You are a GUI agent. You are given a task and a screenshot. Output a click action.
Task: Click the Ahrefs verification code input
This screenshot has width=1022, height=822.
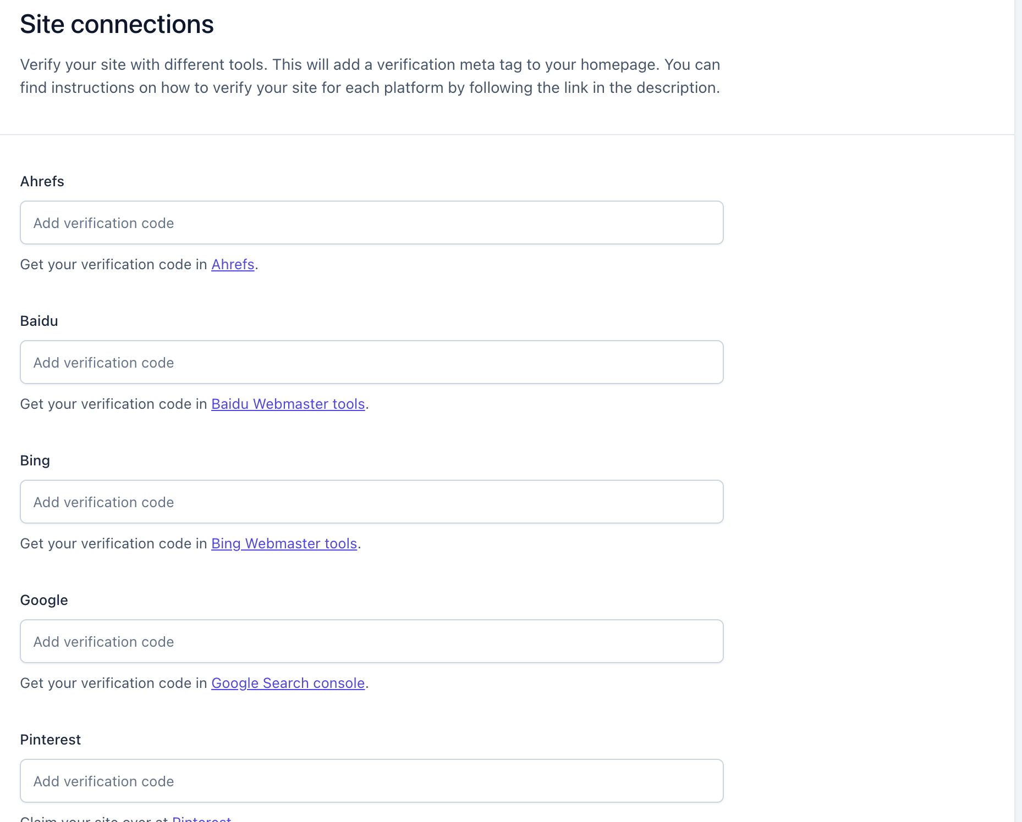point(371,223)
